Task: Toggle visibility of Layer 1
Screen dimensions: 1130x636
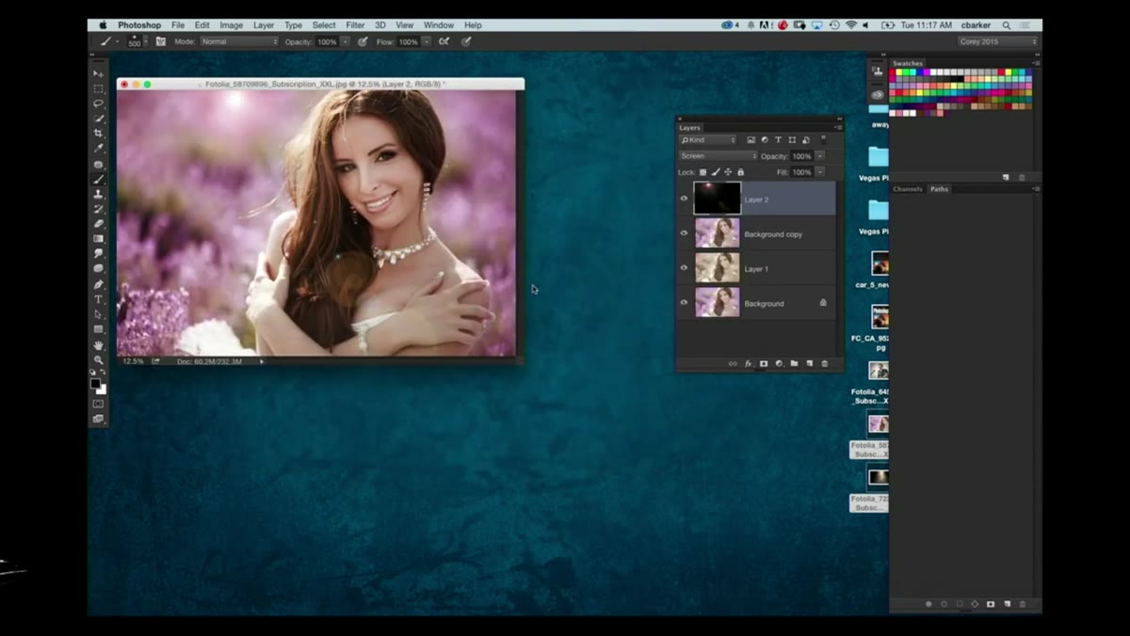Action: click(x=685, y=268)
